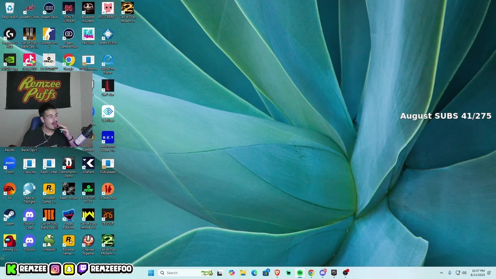Open the Elgato Camera Hub icon

coord(69,38)
